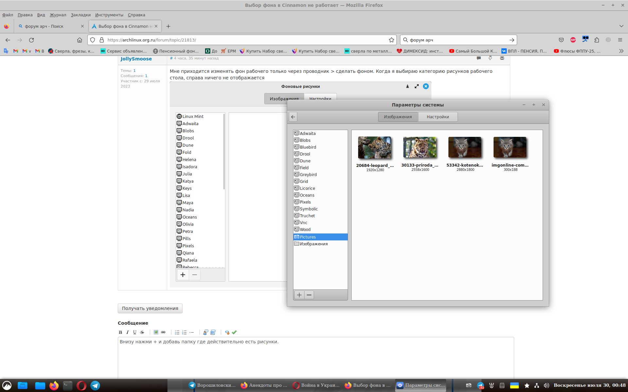Click the insert link chain icon
This screenshot has height=392, width=628.
coord(163,332)
